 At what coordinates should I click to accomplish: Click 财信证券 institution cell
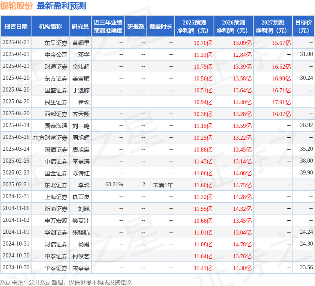pos(56,244)
